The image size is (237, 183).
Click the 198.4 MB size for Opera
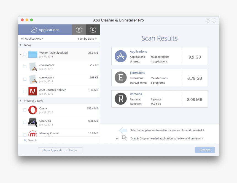point(93,108)
